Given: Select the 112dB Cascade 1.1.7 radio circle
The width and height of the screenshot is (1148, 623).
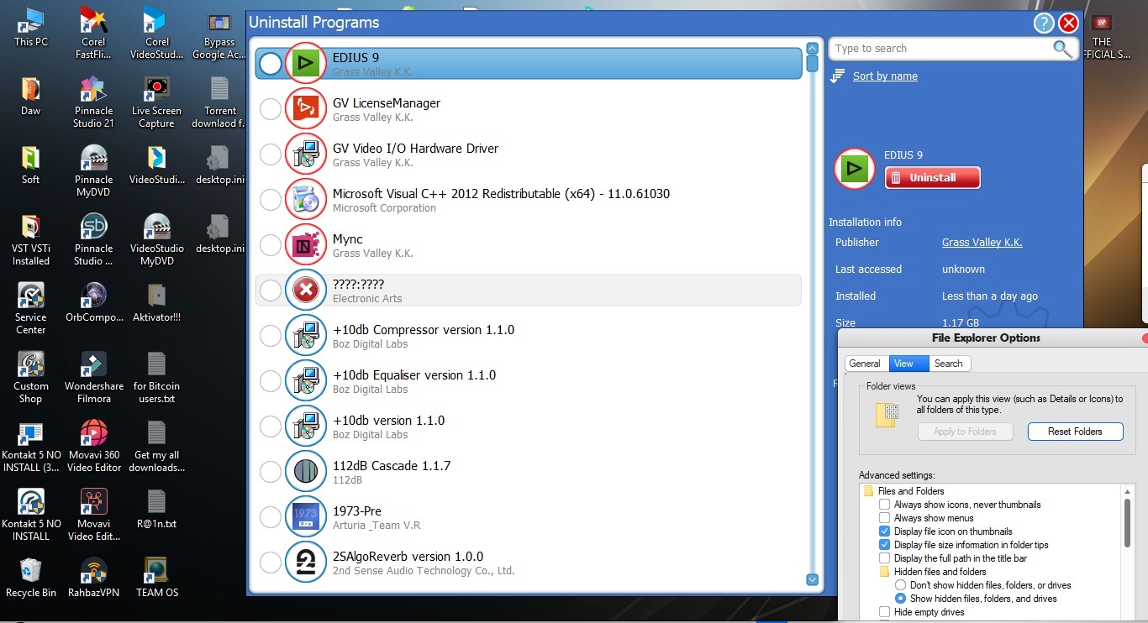Looking at the screenshot, I should pyautogui.click(x=271, y=472).
